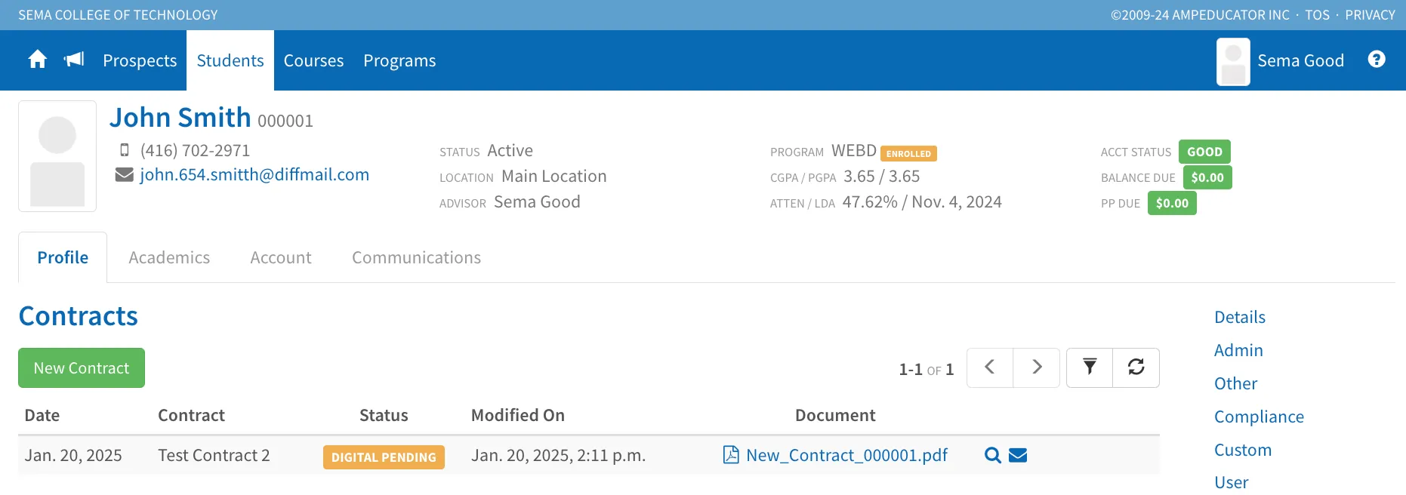Jump to Compliance section in sidebar
This screenshot has width=1406, height=495.
(x=1259, y=417)
